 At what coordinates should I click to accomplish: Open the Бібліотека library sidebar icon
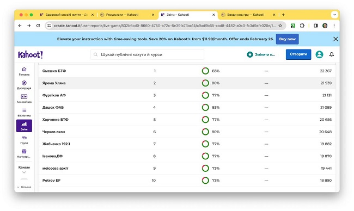pos(24,112)
